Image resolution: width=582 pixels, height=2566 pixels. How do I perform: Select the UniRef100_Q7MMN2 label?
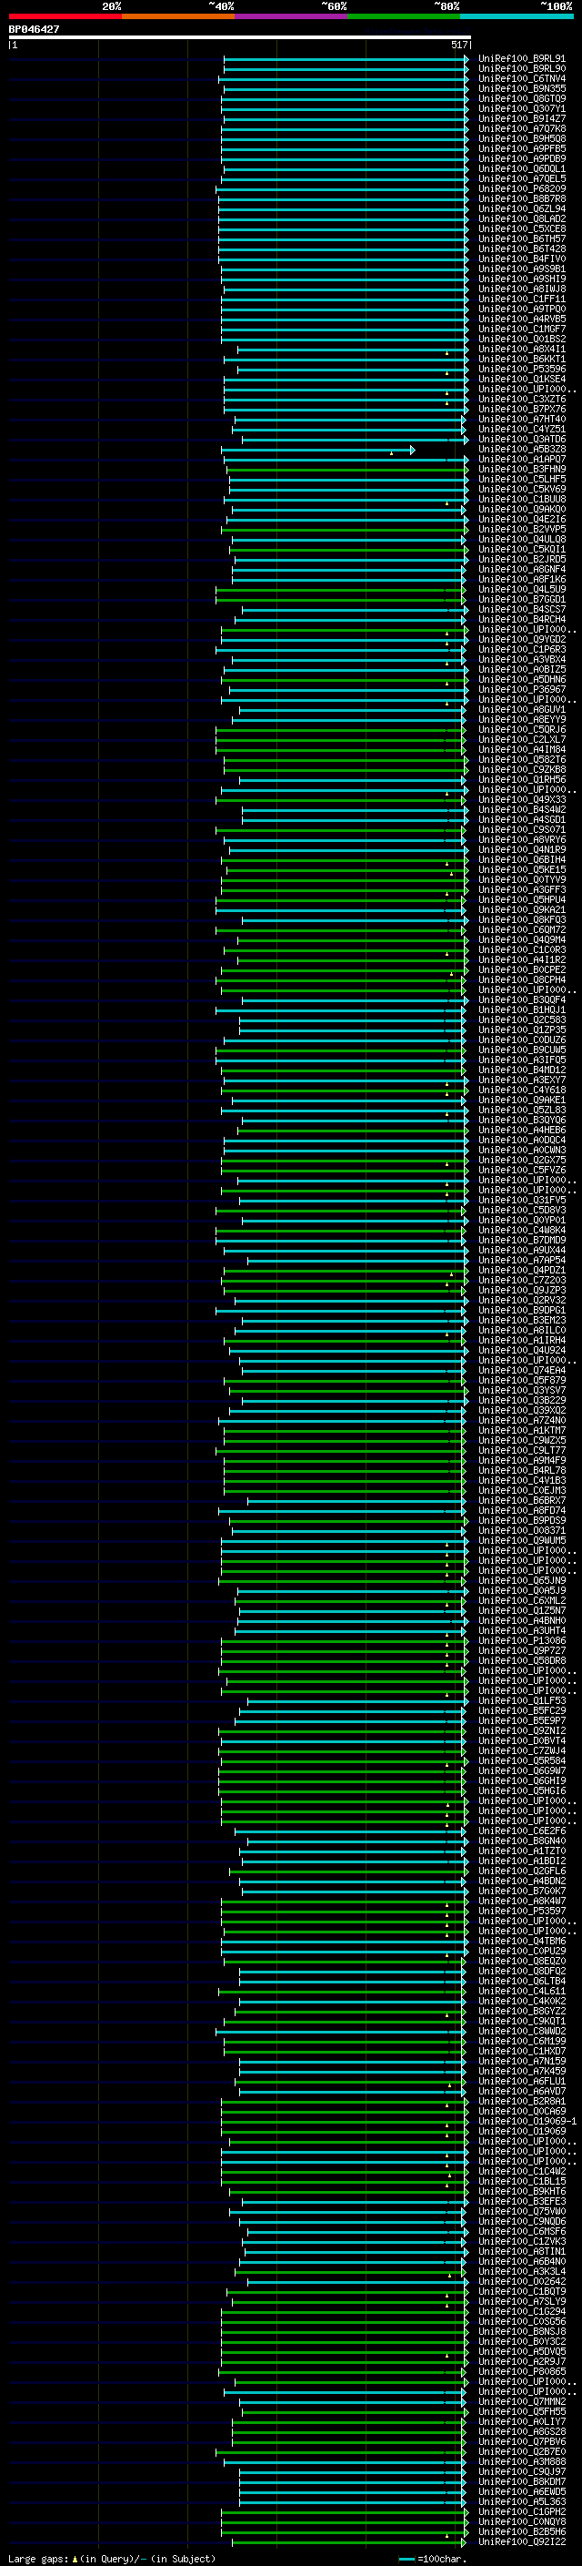click(x=521, y=2401)
